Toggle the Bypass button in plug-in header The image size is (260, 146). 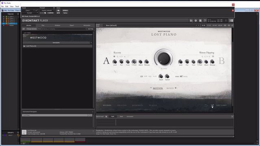point(65,11)
